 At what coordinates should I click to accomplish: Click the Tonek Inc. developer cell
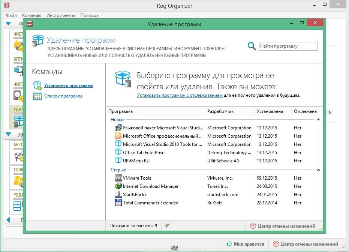[x=217, y=186]
